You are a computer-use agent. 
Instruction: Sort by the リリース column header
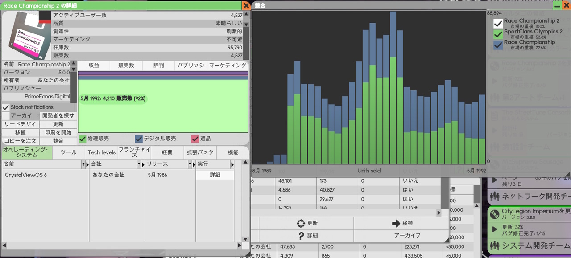166,164
